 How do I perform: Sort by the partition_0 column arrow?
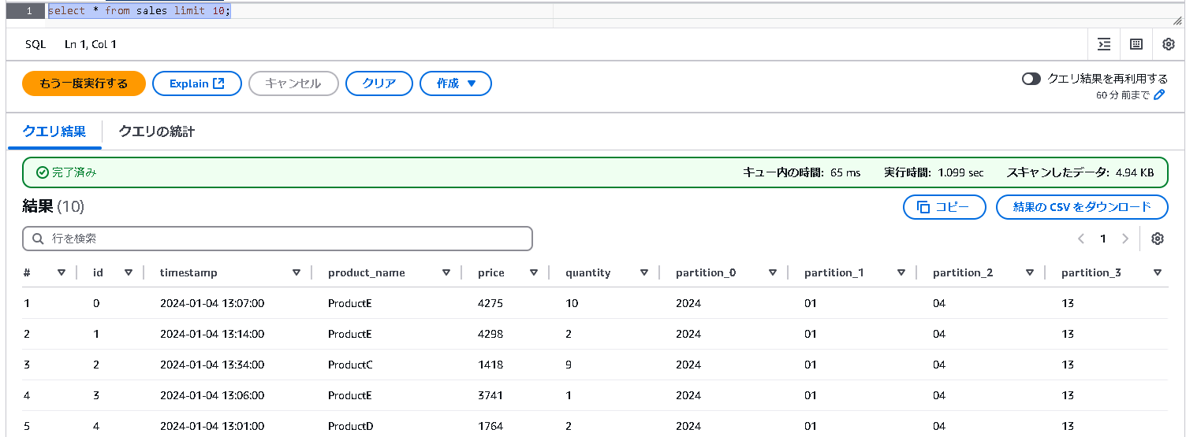(773, 272)
